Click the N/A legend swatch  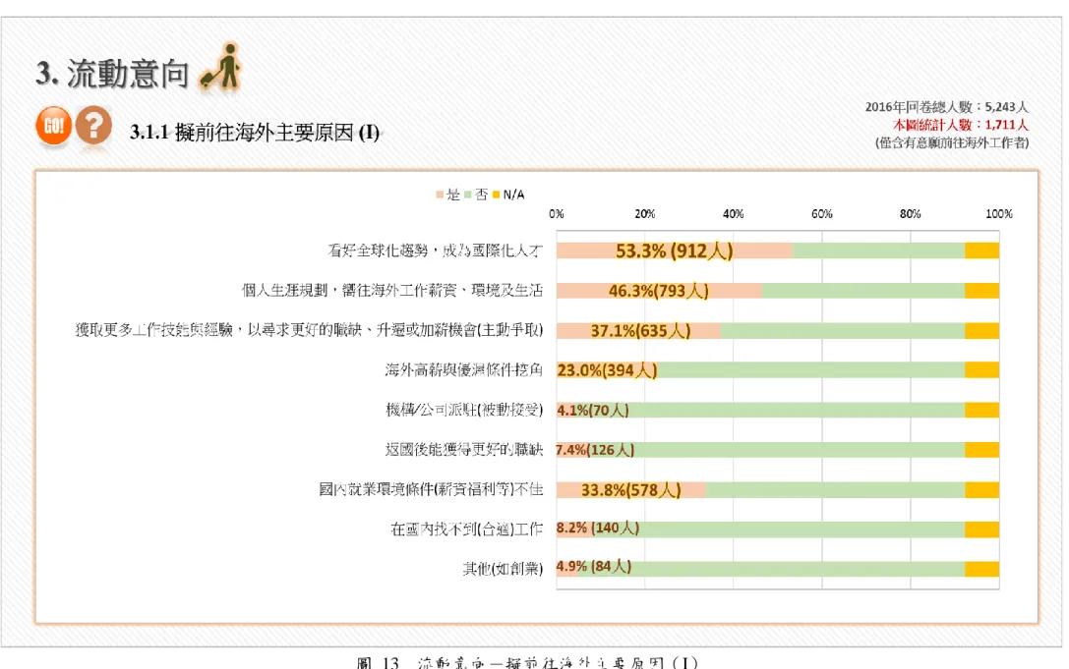(497, 195)
